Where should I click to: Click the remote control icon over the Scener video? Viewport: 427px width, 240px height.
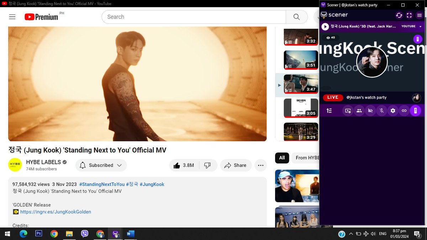417,39
